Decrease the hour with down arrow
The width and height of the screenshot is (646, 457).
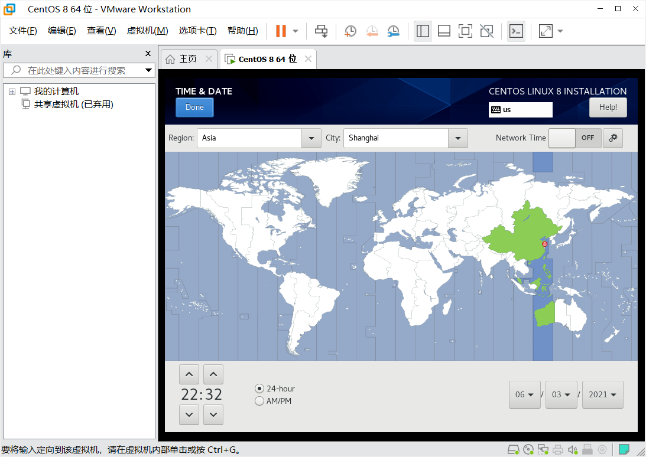point(189,414)
